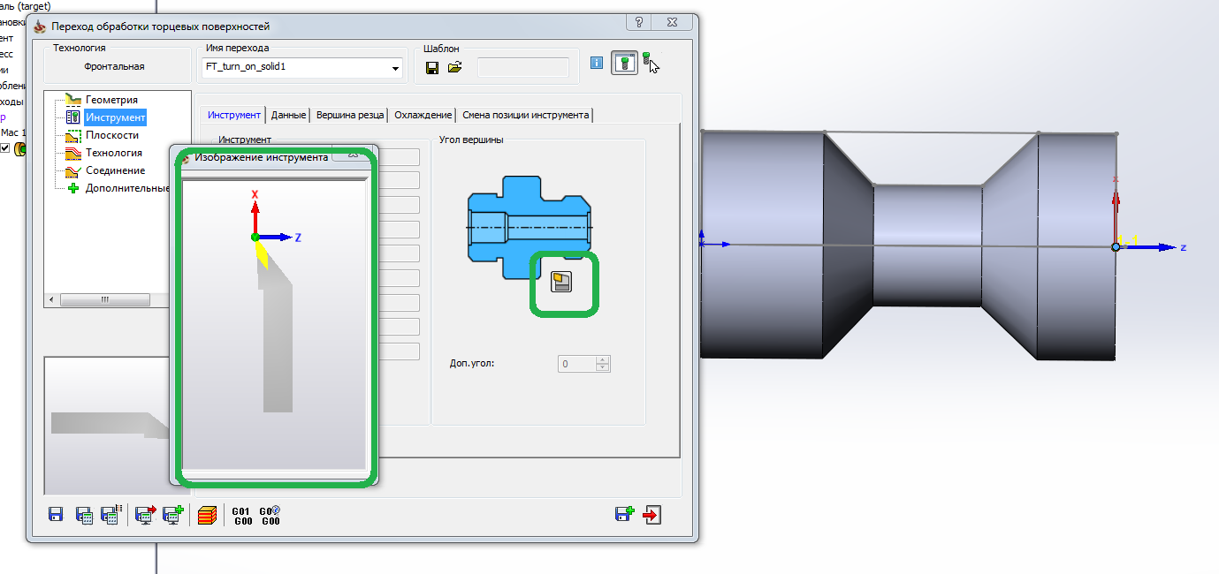
Task: Click the monitor icon with green plus
Action: coord(173,516)
